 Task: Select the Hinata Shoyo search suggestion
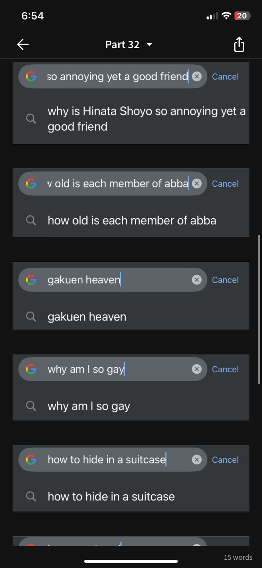(x=131, y=119)
